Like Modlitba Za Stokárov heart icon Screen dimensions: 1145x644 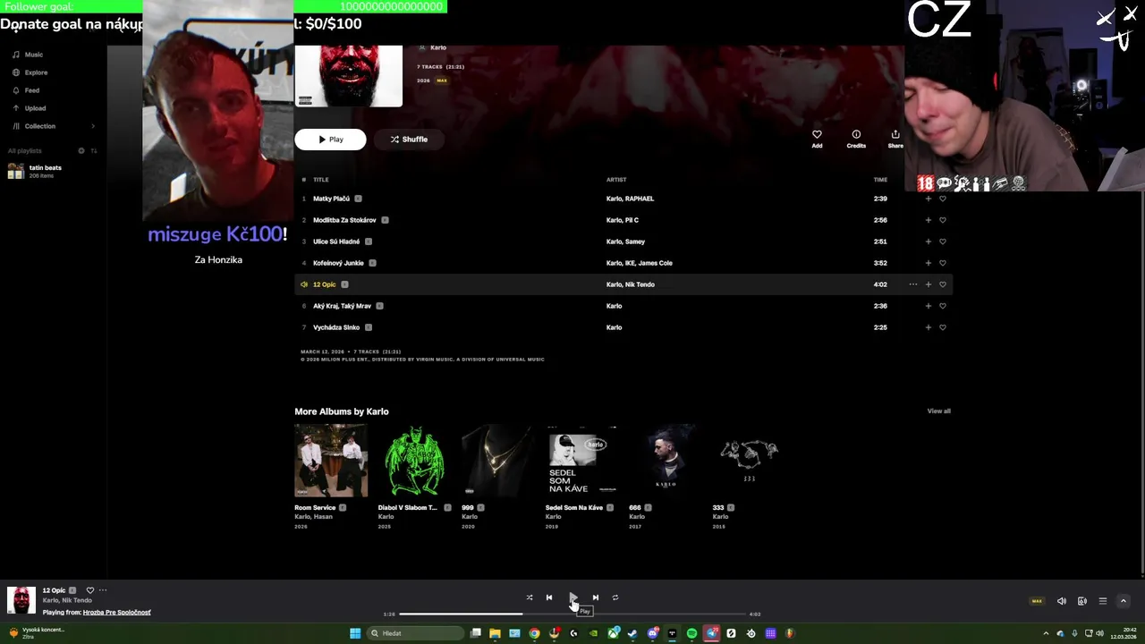[942, 220]
